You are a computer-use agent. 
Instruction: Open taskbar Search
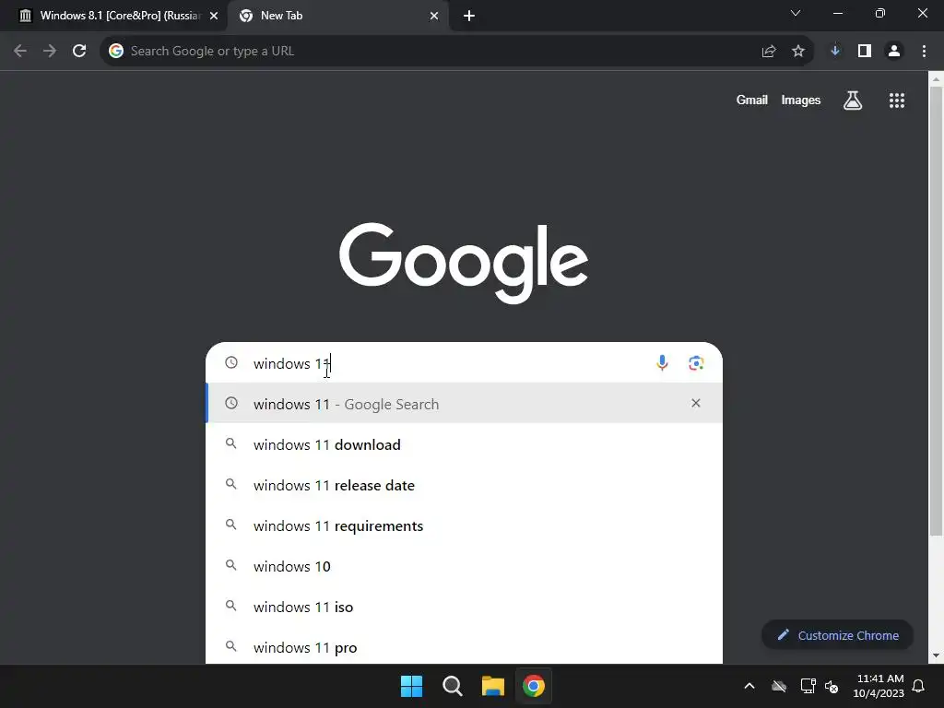coord(452,686)
